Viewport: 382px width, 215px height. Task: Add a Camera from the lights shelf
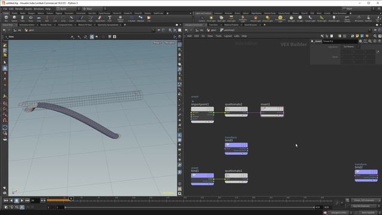pyautogui.click(x=202, y=19)
